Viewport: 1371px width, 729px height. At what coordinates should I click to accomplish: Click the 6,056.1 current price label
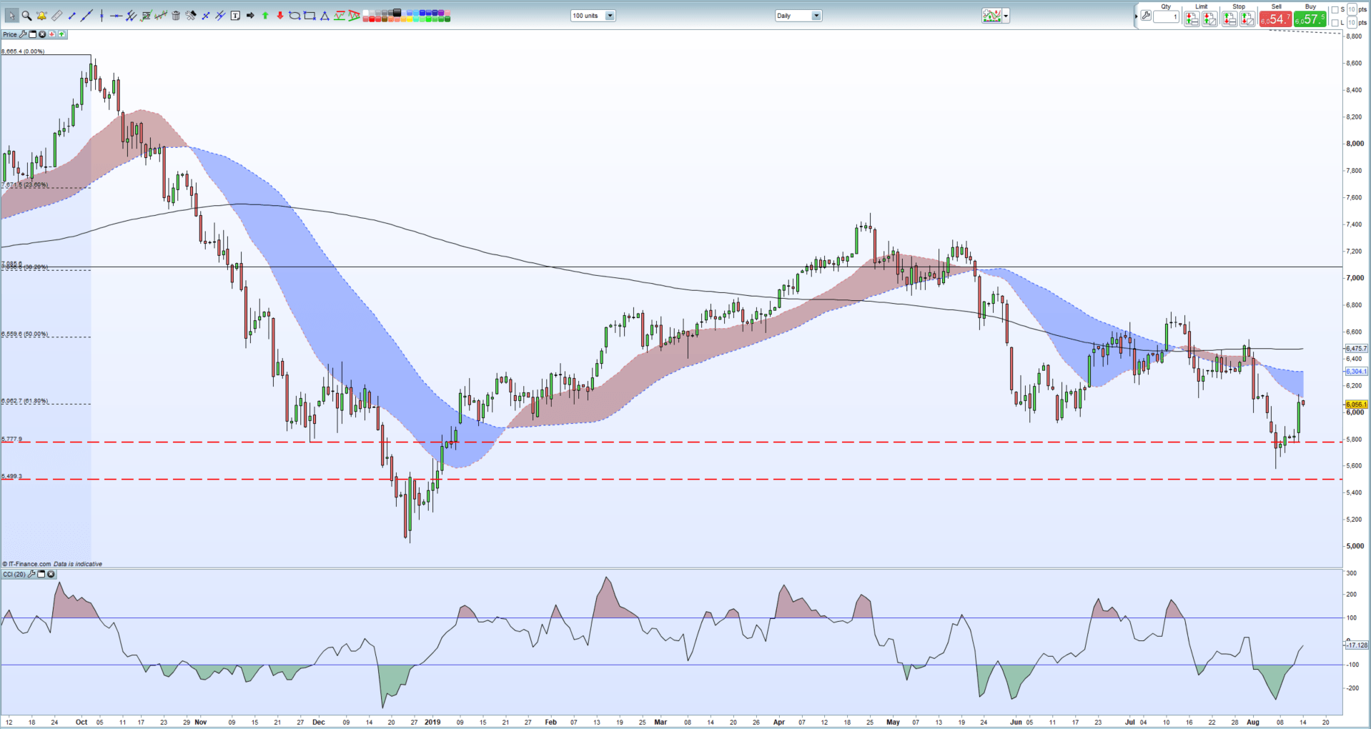1356,405
